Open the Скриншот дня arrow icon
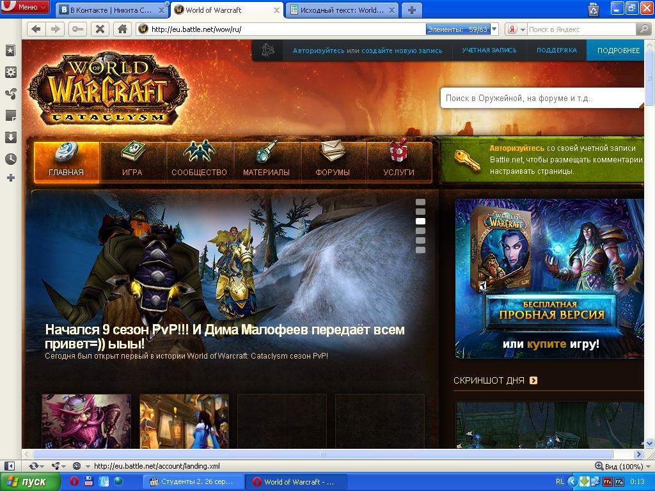Viewport: 655px width, 491px height. click(533, 380)
